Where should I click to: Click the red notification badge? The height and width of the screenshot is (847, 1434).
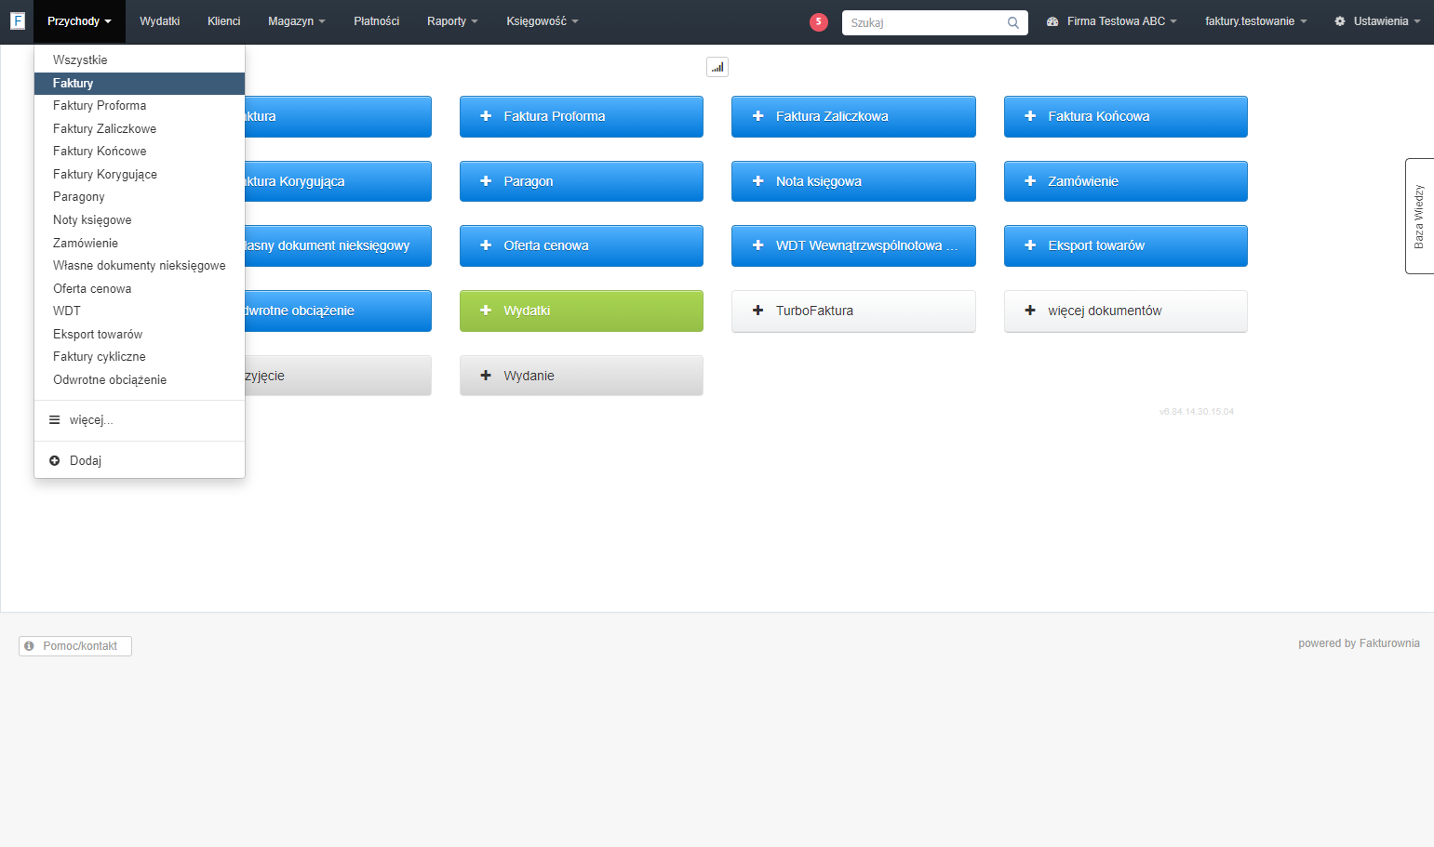(x=819, y=22)
